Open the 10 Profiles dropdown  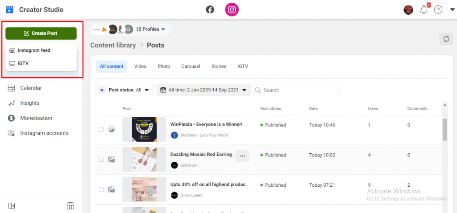[x=150, y=29]
